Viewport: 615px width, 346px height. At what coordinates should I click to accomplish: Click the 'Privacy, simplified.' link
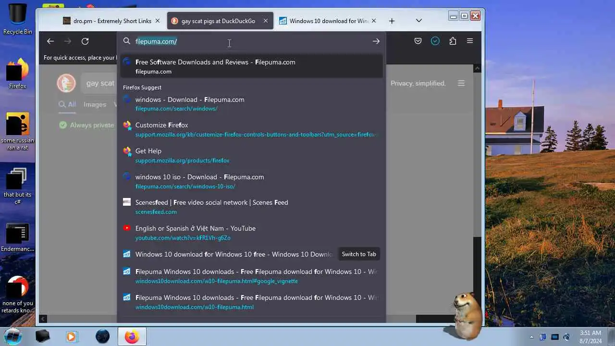pos(418,83)
